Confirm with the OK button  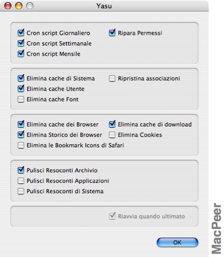click(x=177, y=242)
